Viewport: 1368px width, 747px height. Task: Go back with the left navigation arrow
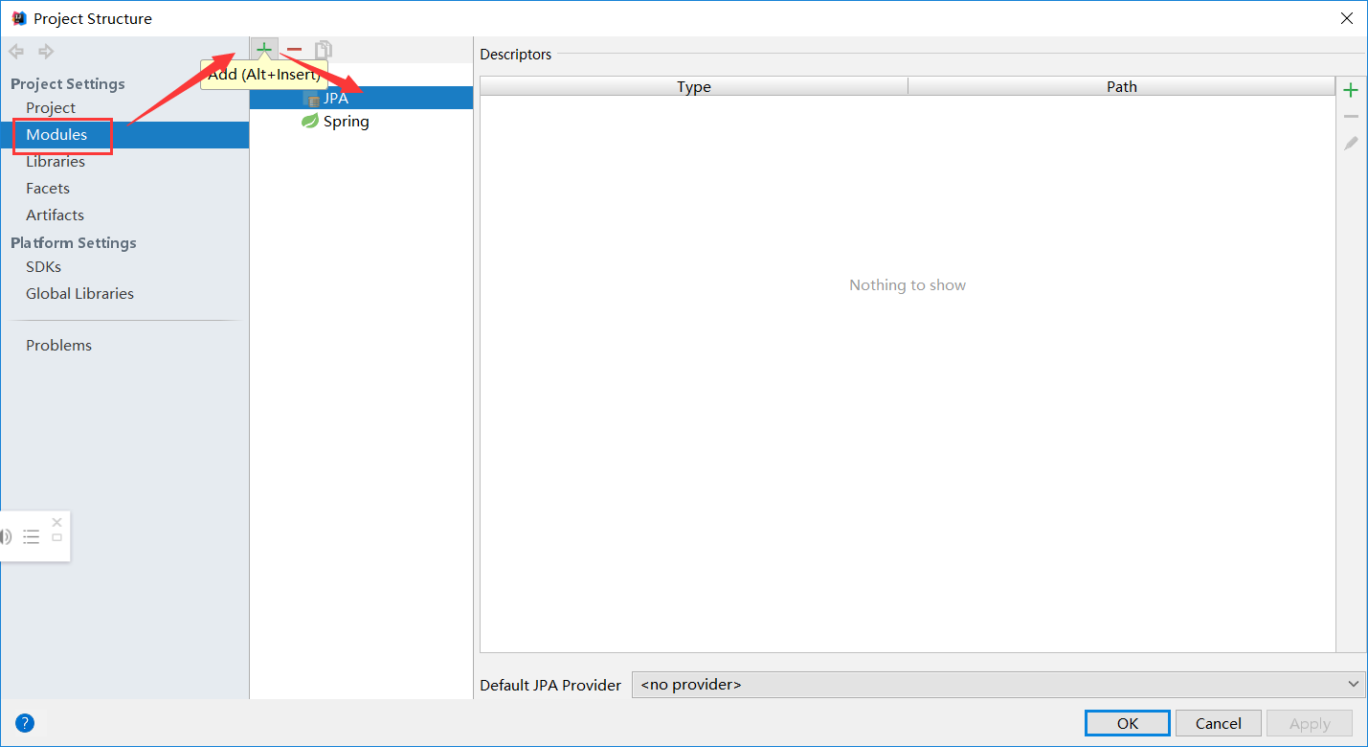tap(16, 51)
